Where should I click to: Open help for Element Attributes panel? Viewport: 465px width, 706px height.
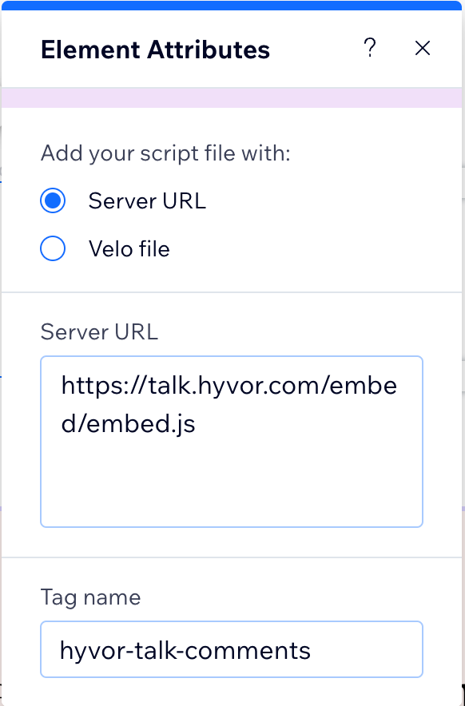pyautogui.click(x=369, y=48)
